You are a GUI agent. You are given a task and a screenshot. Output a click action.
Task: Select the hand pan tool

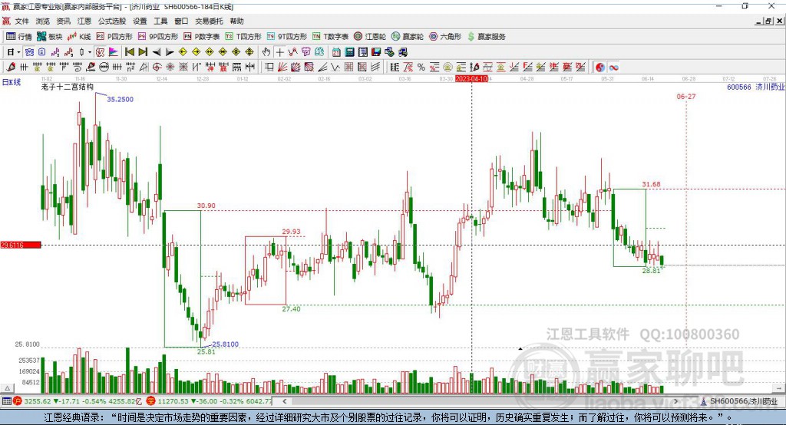coord(266,52)
